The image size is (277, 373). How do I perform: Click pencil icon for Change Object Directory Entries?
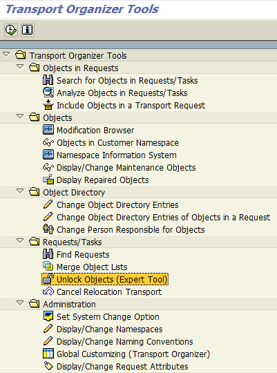click(48, 204)
